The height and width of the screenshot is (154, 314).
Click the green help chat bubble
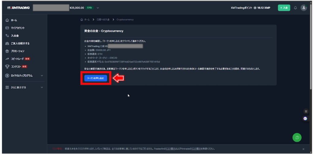(297, 137)
